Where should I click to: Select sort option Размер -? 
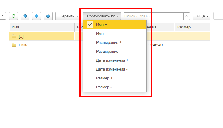[115, 87]
